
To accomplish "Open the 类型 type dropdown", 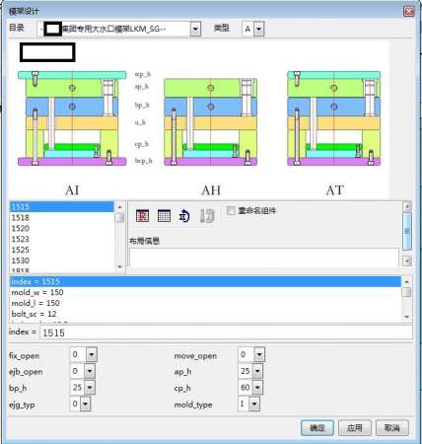I will (259, 29).
